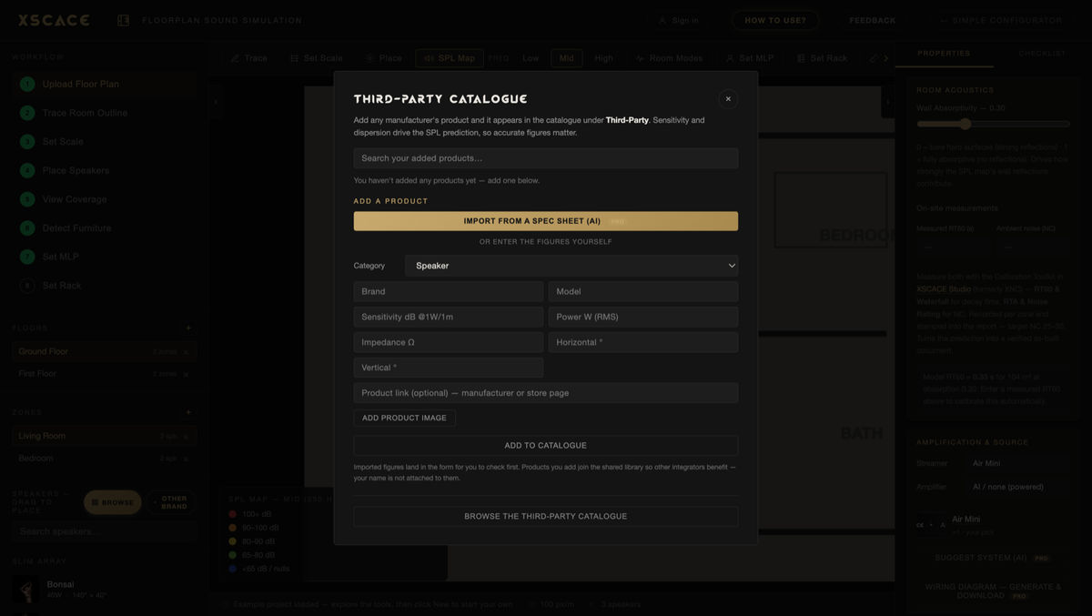Select the Trace tool
Image resolution: width=1092 pixels, height=616 pixels.
click(248, 58)
